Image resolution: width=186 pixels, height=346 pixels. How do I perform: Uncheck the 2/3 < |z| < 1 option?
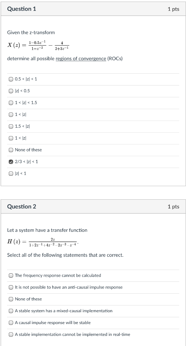point(11,162)
